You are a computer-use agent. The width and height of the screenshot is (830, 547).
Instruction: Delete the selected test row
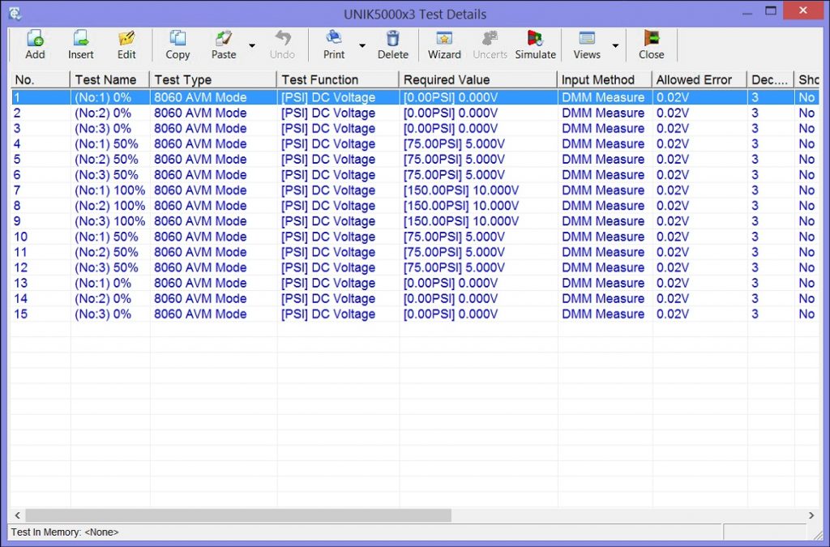[x=393, y=44]
